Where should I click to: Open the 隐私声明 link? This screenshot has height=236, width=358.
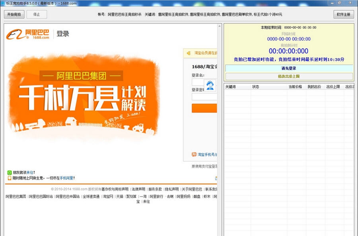click(172, 189)
